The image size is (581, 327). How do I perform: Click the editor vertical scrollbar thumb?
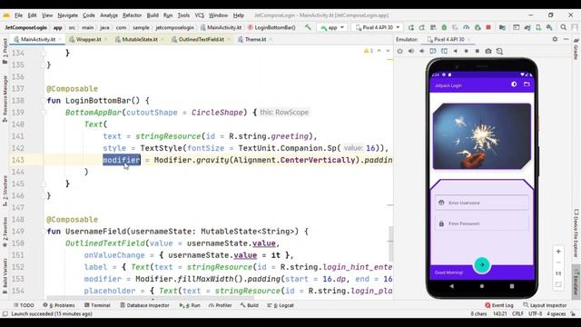tap(390, 243)
